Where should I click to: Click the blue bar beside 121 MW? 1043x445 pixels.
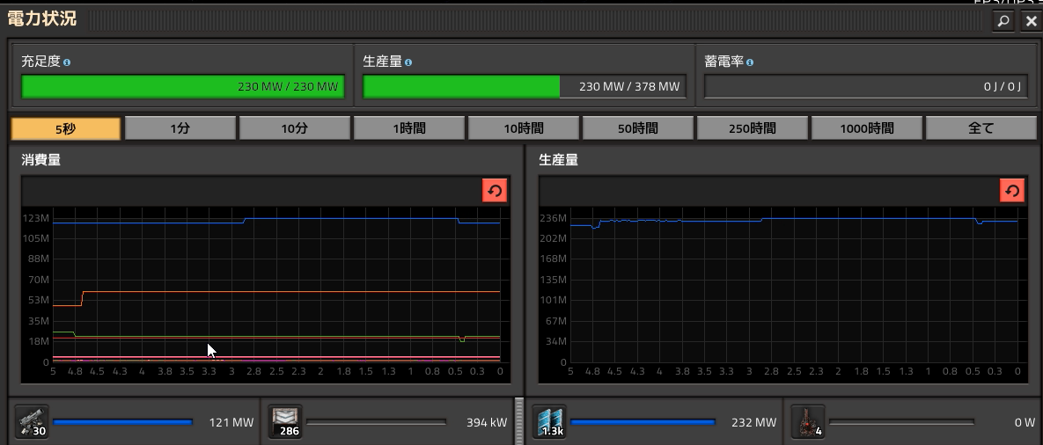pos(123,422)
